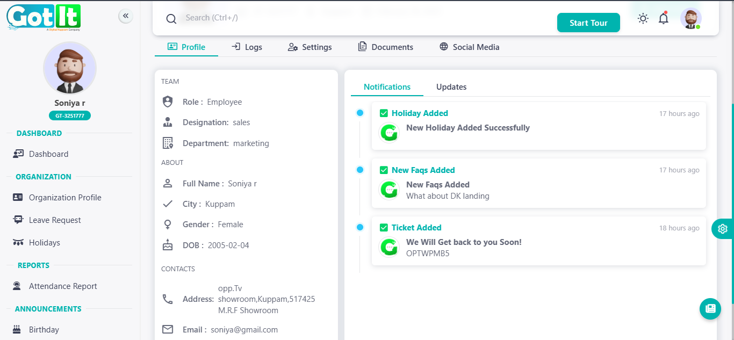Viewport: 734px width, 340px height.
Task: Click the Holiday Added green checkbox
Action: tap(384, 113)
